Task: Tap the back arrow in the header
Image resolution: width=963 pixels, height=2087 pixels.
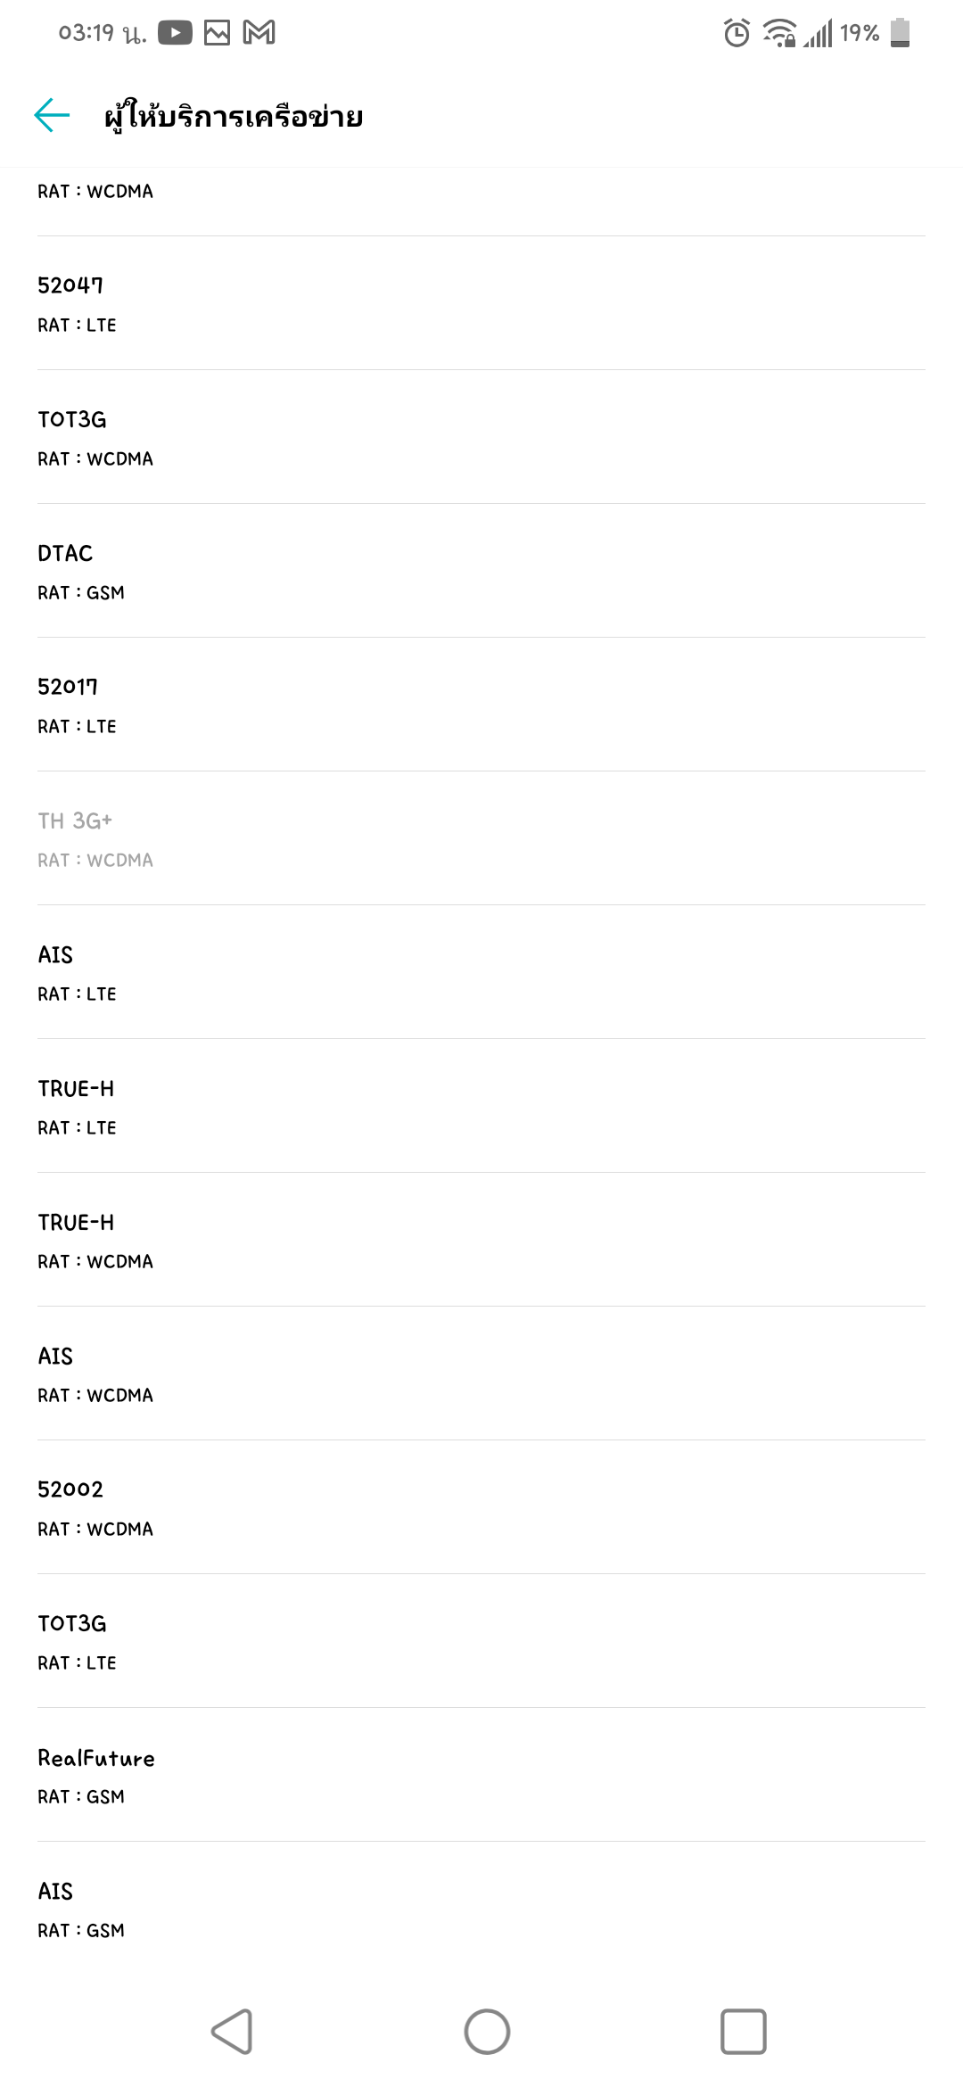Action: [x=52, y=115]
